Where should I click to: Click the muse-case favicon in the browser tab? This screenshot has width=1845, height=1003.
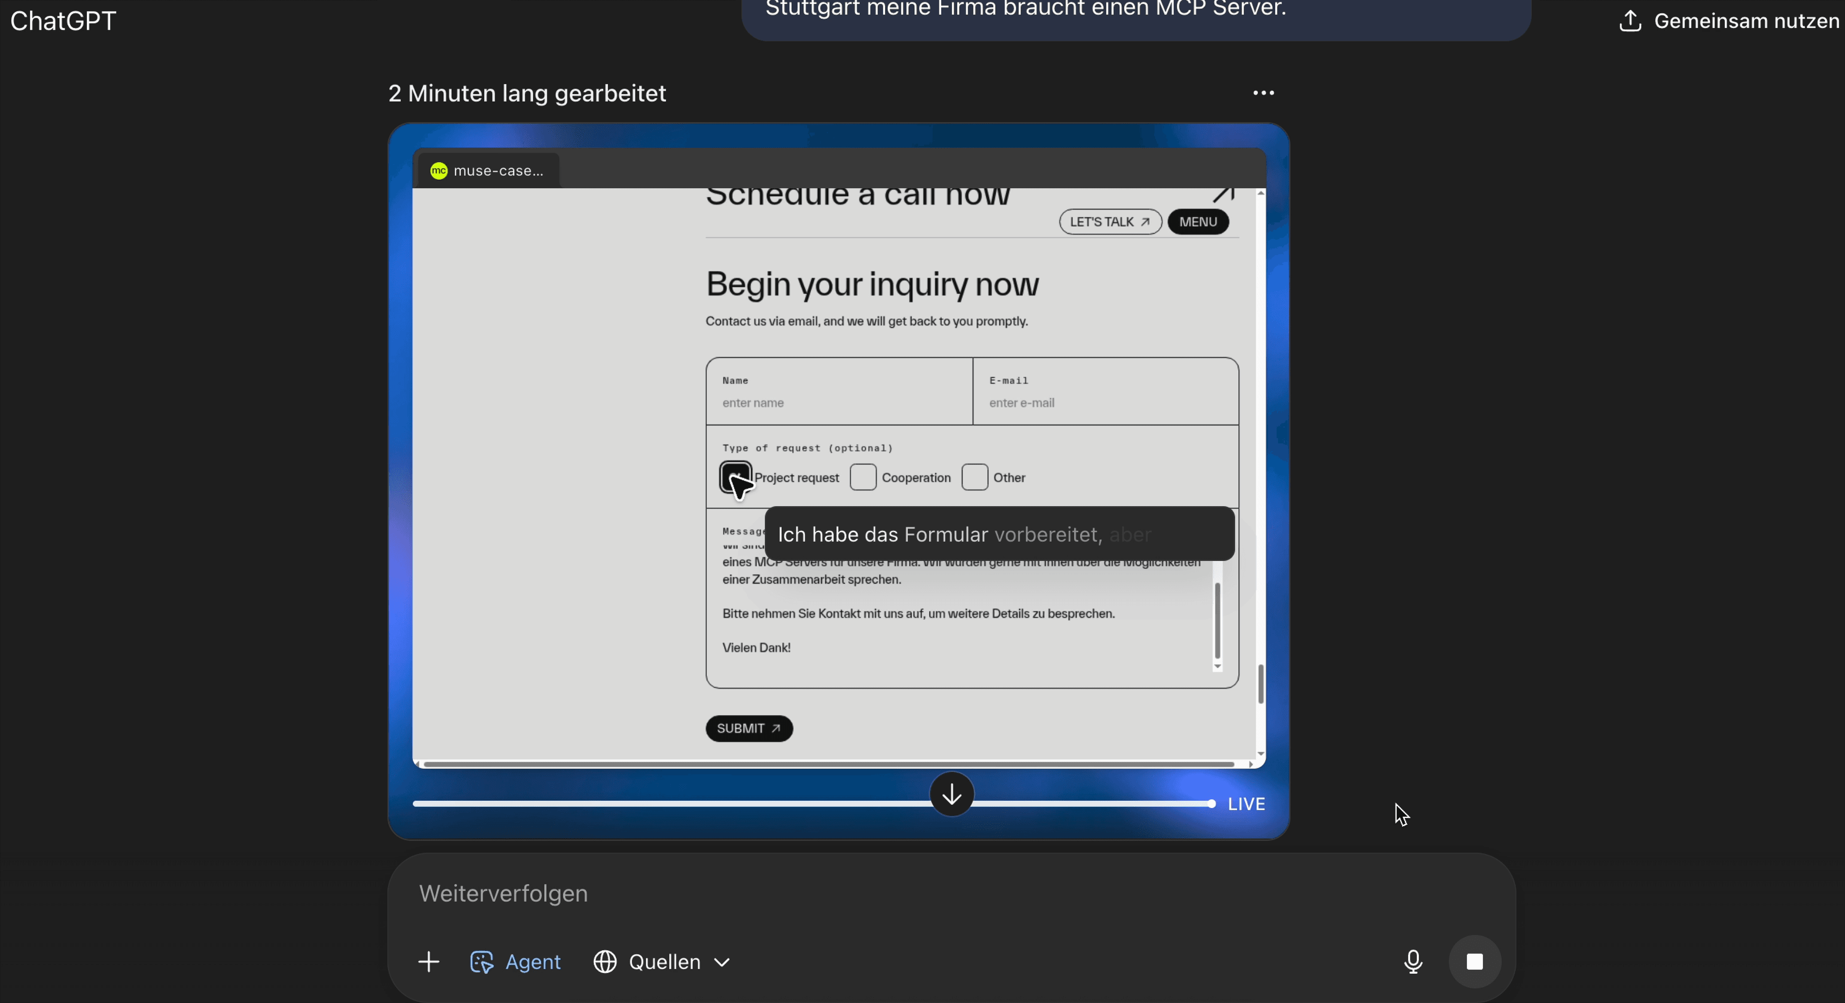439,171
